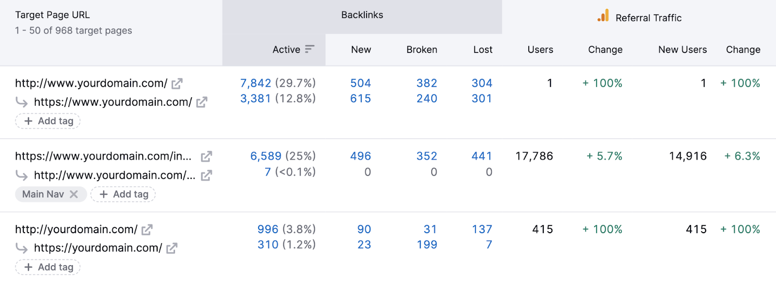This screenshot has height=284, width=776.
Task: Remove the Main Nav tag
Action: [x=75, y=194]
